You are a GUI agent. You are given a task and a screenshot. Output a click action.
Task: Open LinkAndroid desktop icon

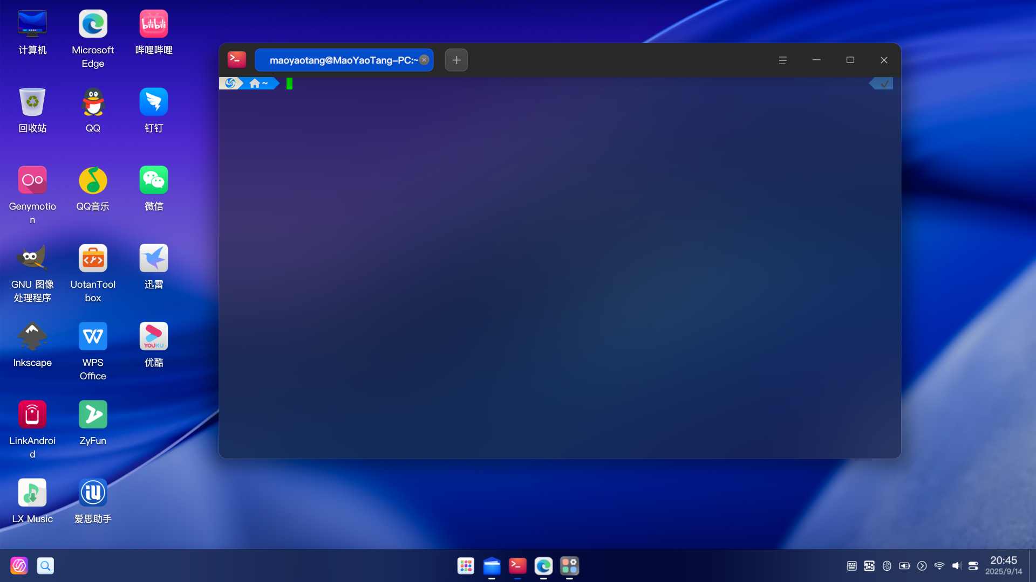point(32,429)
